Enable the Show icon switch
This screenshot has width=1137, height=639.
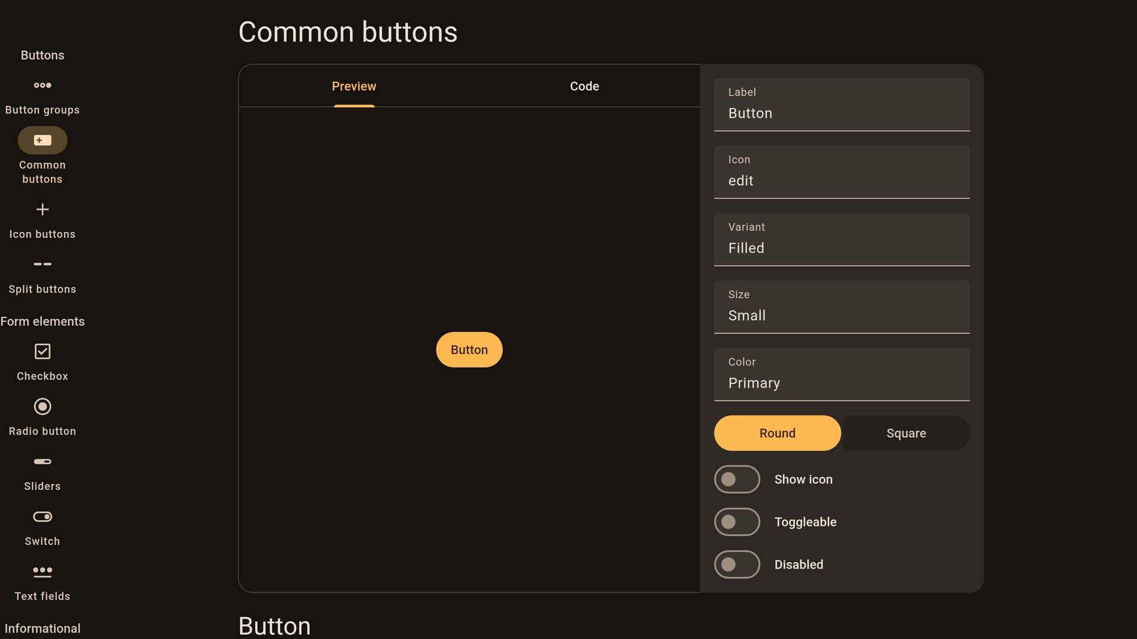coord(737,479)
